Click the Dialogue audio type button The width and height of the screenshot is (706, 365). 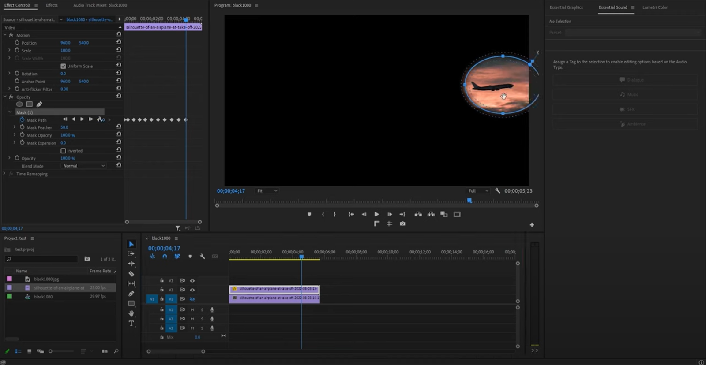625,80
